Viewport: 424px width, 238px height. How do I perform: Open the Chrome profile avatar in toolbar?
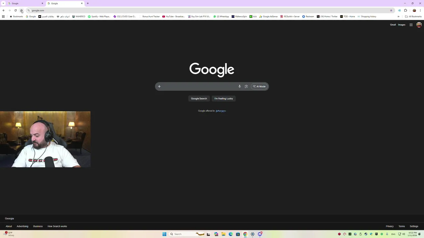414,11
